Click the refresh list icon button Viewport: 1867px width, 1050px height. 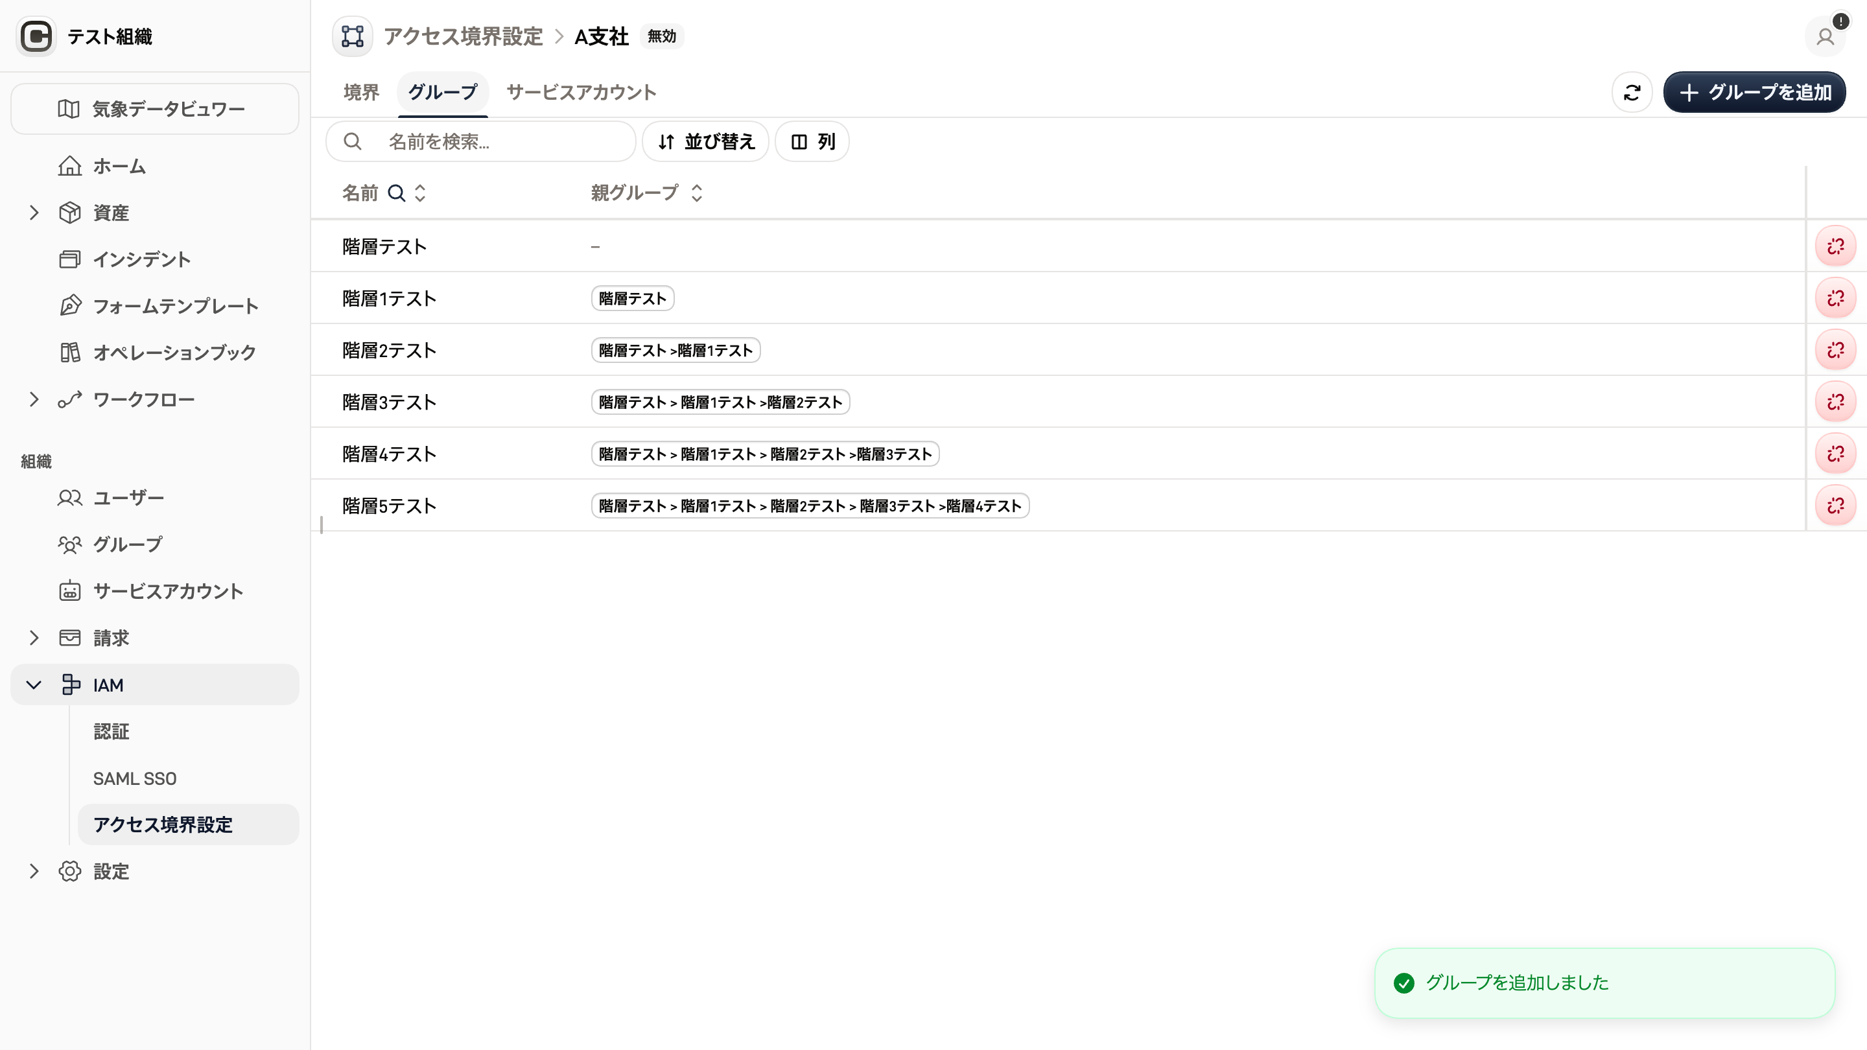1632,92
